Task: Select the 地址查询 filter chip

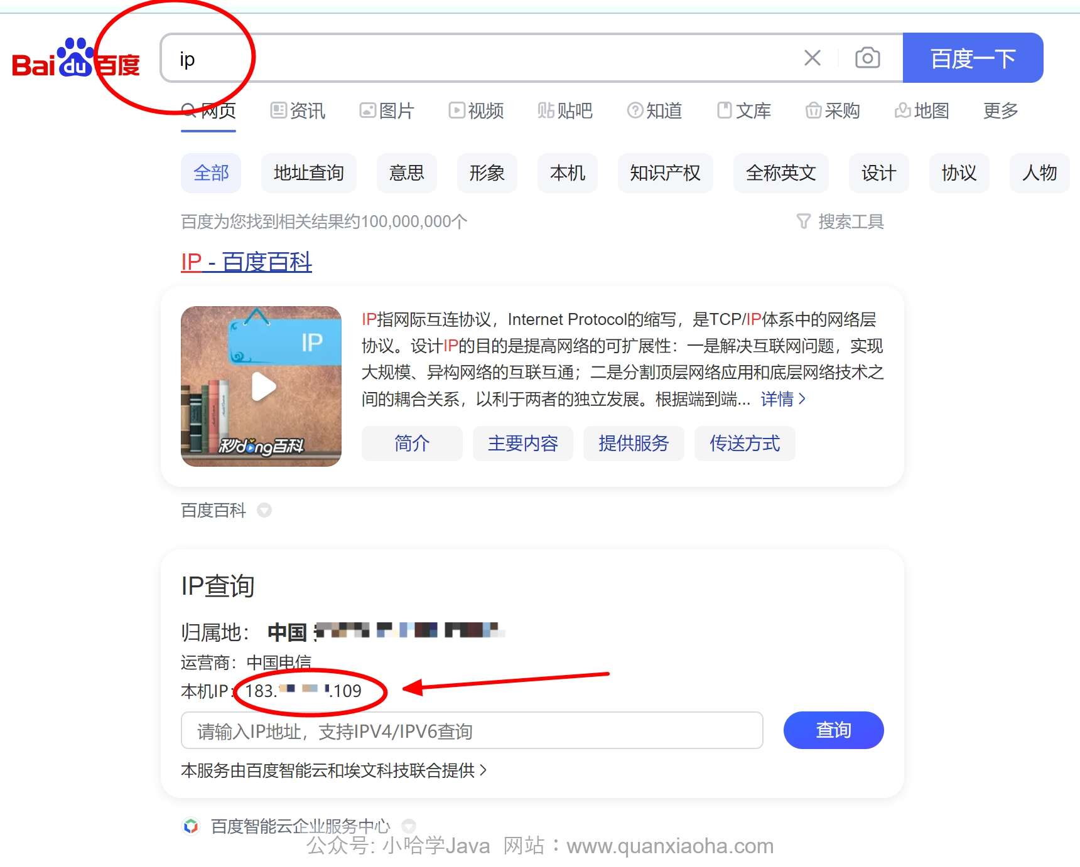Action: [x=309, y=173]
